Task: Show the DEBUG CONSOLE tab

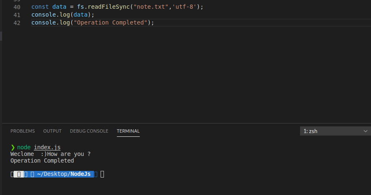Action: pos(89,131)
